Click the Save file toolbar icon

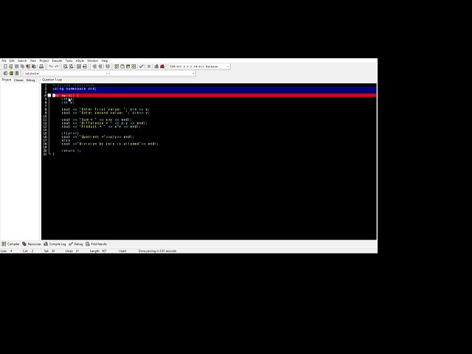click(x=16, y=66)
